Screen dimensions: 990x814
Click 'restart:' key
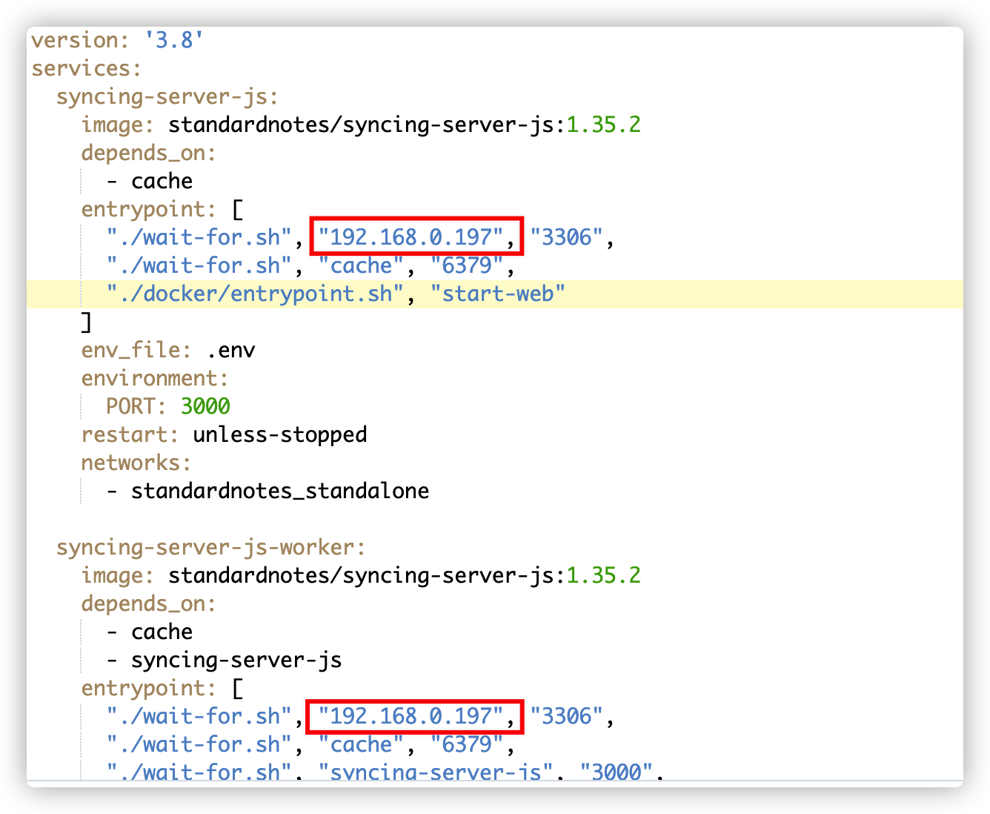pyautogui.click(x=130, y=434)
